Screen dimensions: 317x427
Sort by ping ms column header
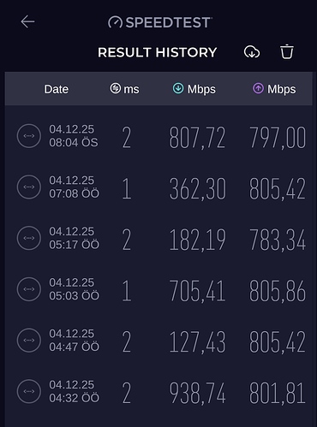tap(124, 89)
